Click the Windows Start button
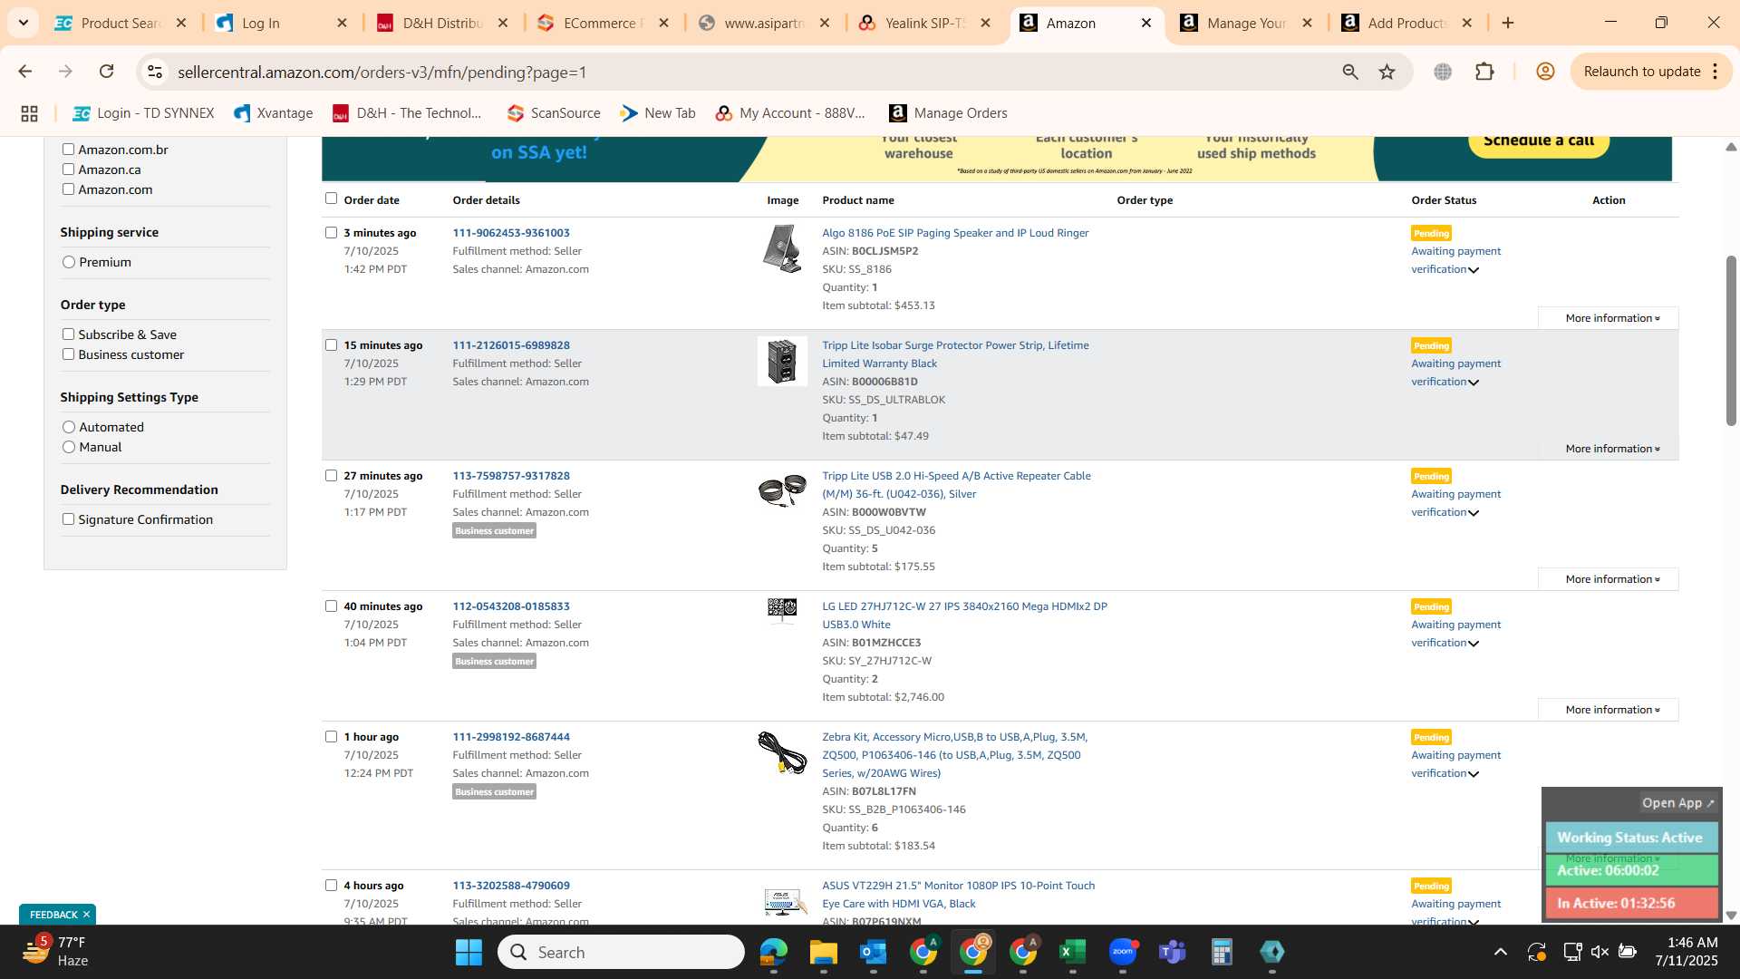This screenshot has width=1740, height=979. pyautogui.click(x=469, y=952)
